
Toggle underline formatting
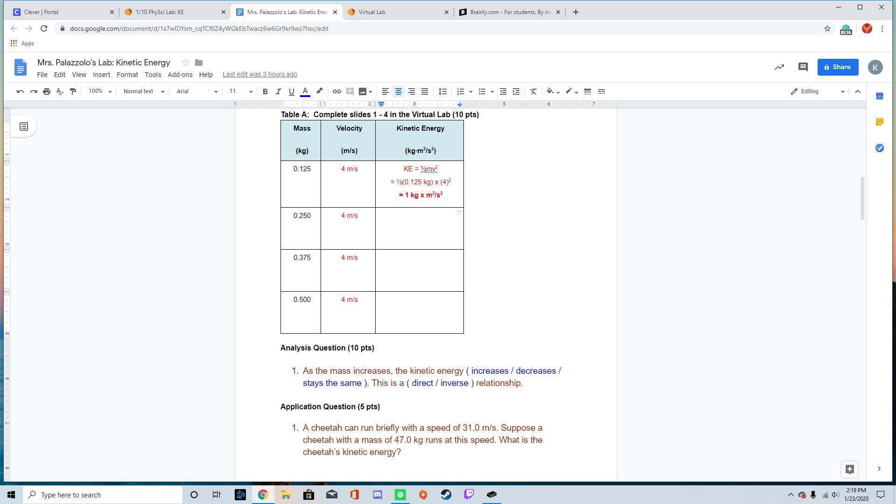[x=291, y=91]
